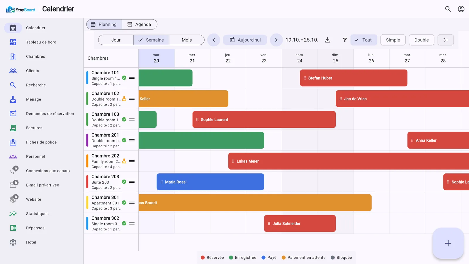
Task: Click the Hôtel settings gear icon
Action: point(13,242)
